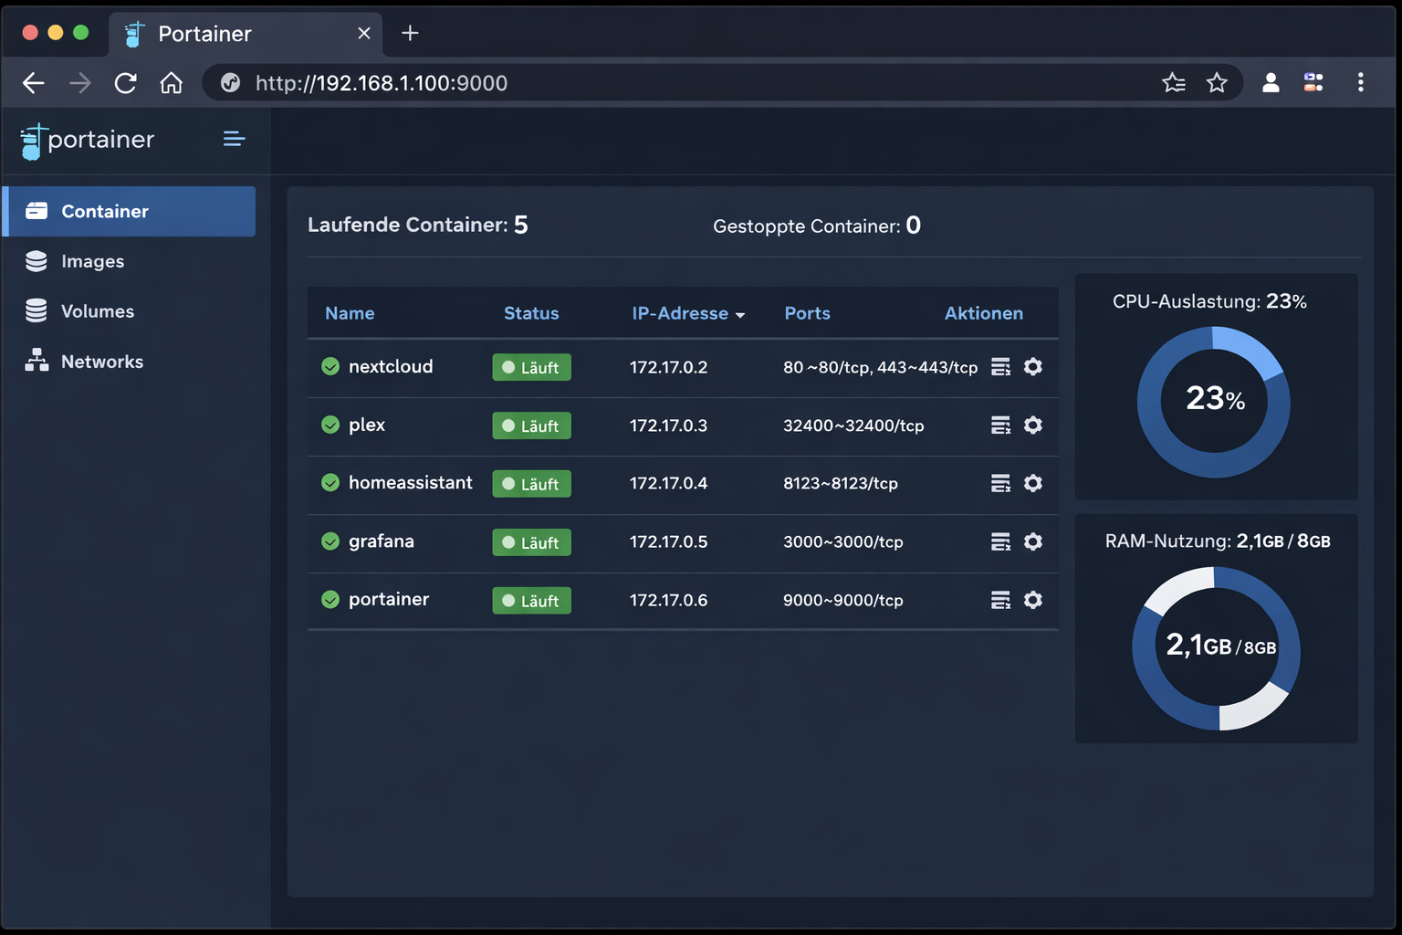Click the Portainer logo in the header
Image resolution: width=1402 pixels, height=935 pixels.
point(87,140)
